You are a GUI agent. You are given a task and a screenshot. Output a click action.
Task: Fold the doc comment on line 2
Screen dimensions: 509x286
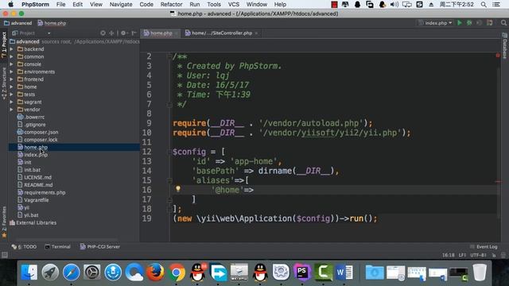pos(169,56)
